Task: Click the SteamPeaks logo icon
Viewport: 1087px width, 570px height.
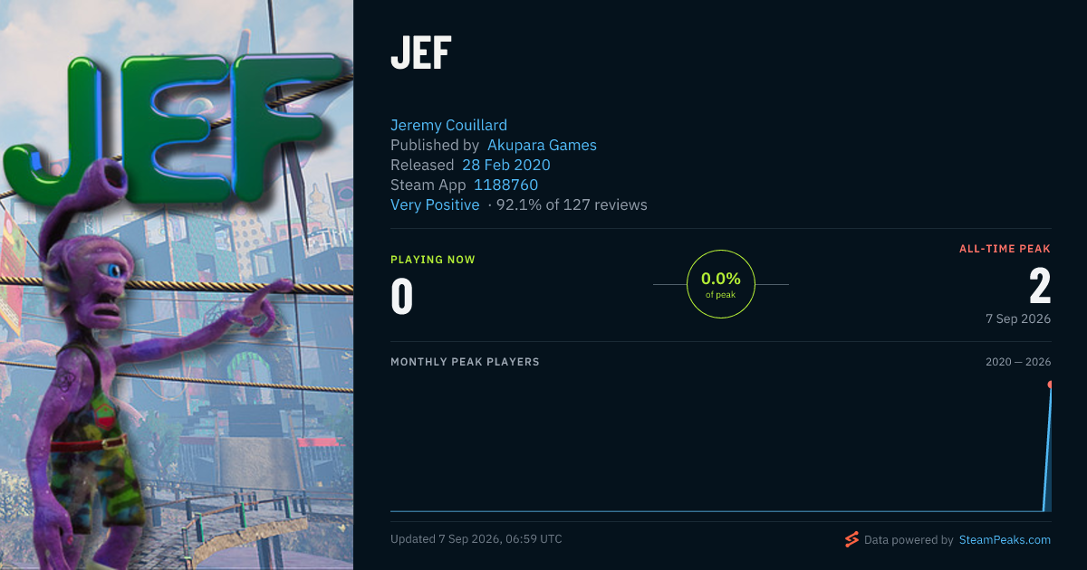Action: tap(851, 539)
